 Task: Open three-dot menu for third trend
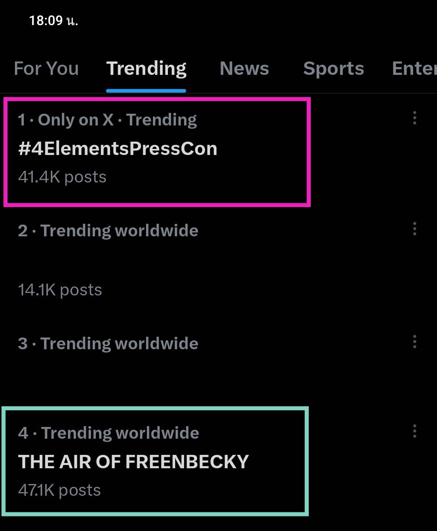pyautogui.click(x=414, y=342)
